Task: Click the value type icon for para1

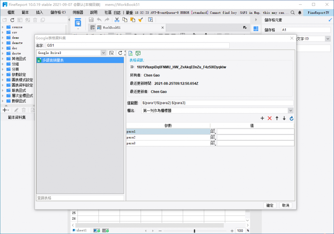Action: [x=213, y=131]
